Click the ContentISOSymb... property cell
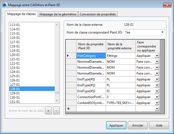 [91, 103]
